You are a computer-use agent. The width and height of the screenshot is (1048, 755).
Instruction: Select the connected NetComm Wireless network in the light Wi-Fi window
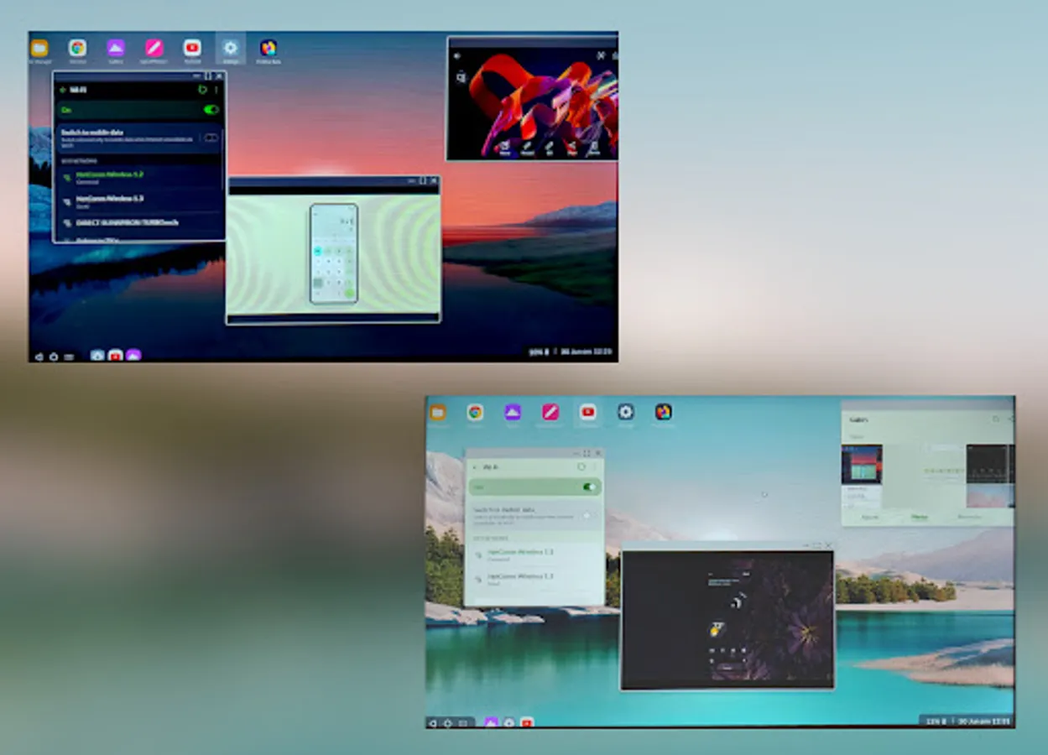(534, 555)
